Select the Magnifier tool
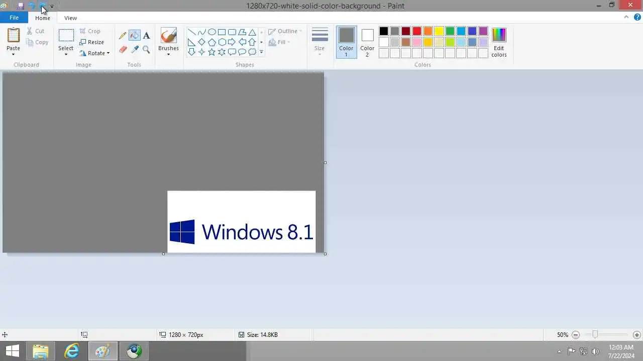 pyautogui.click(x=146, y=49)
